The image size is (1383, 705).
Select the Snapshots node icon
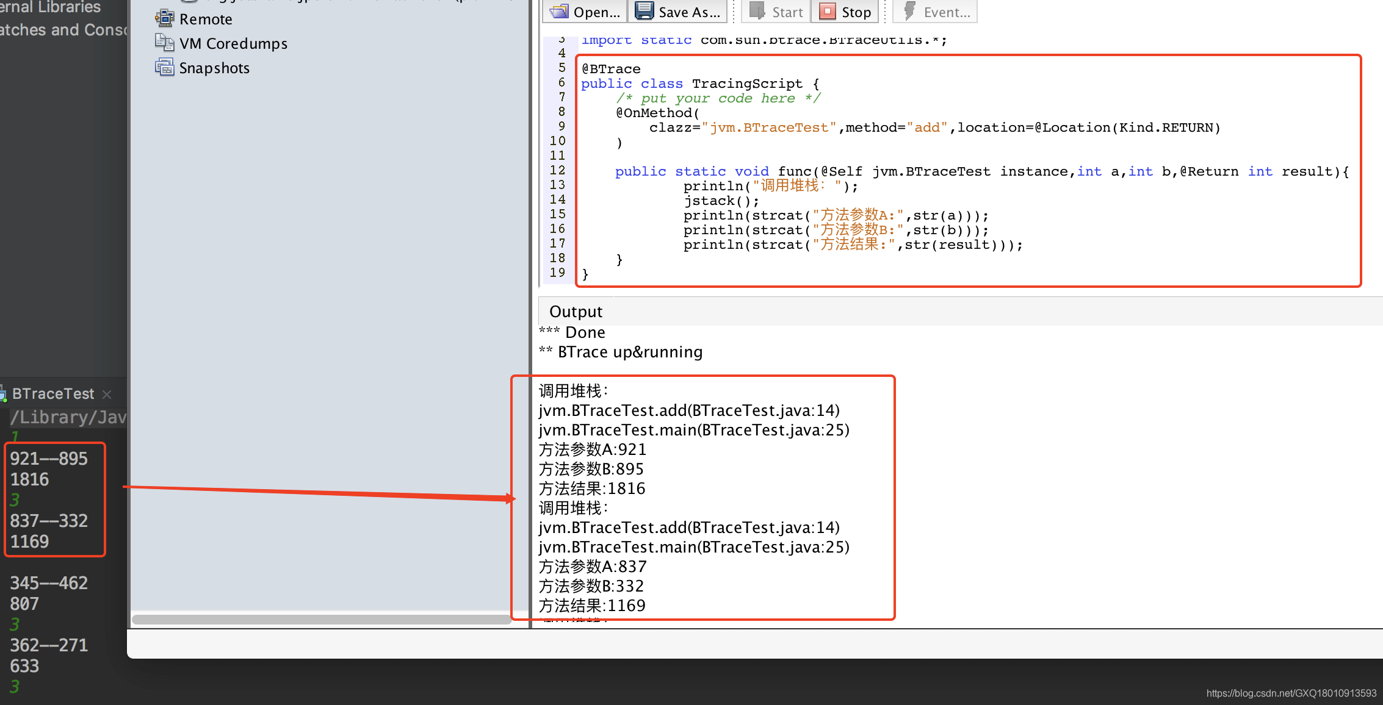pyautogui.click(x=164, y=67)
